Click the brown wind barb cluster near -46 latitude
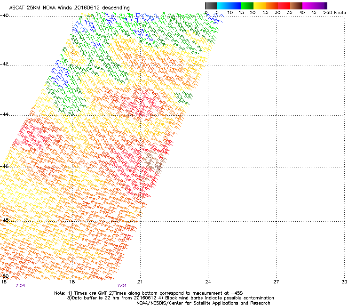 (x=154, y=163)
